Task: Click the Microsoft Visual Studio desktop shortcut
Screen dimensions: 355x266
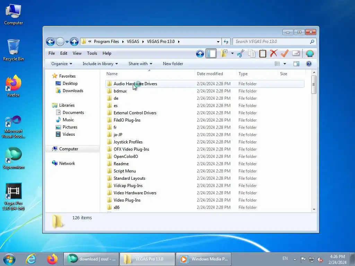Action: coord(14,127)
